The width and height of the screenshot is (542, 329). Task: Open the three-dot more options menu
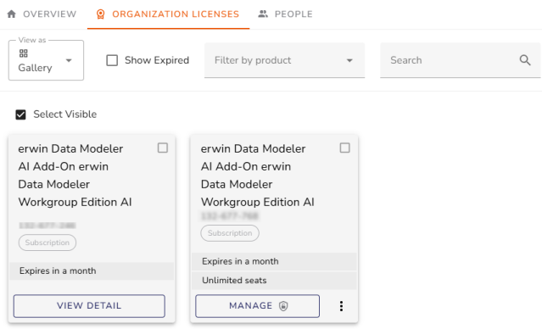tap(341, 306)
